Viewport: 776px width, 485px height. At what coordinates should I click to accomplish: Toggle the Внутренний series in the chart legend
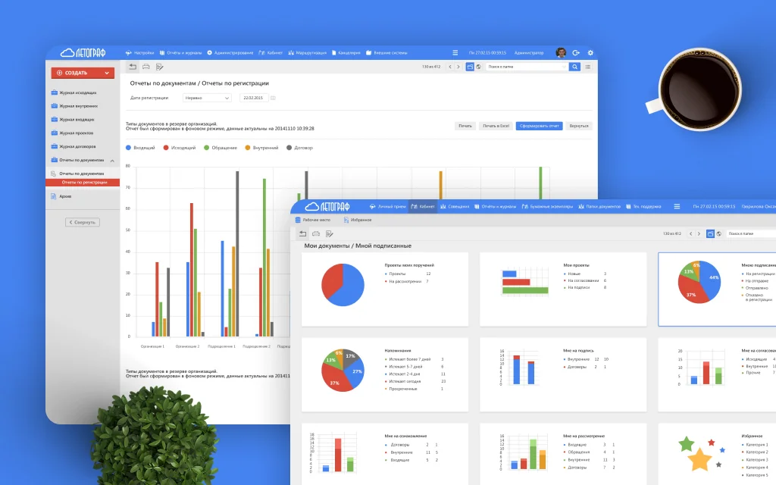(x=261, y=148)
